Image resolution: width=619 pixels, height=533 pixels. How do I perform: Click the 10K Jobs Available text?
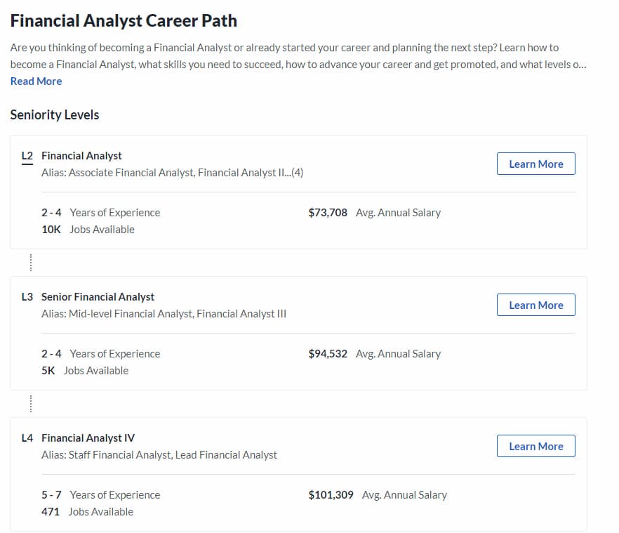[88, 230]
